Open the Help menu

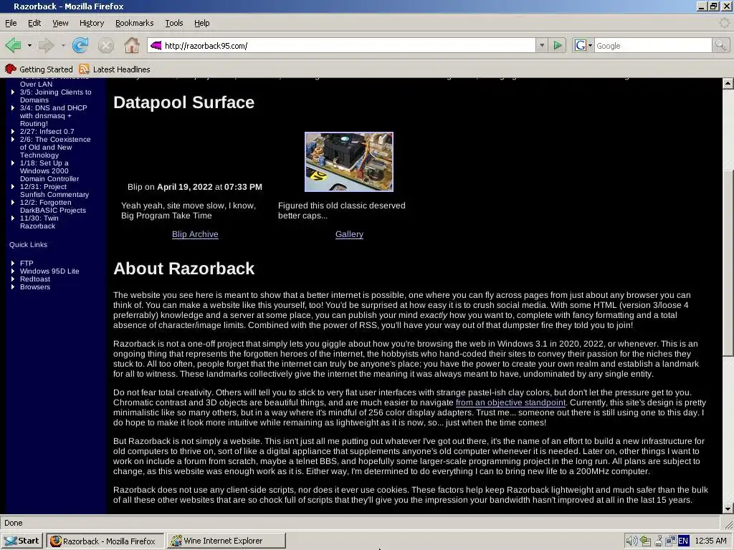[x=201, y=23]
